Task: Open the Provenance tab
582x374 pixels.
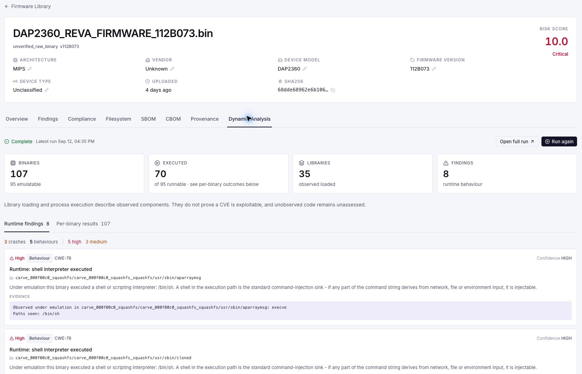Action: (205, 119)
